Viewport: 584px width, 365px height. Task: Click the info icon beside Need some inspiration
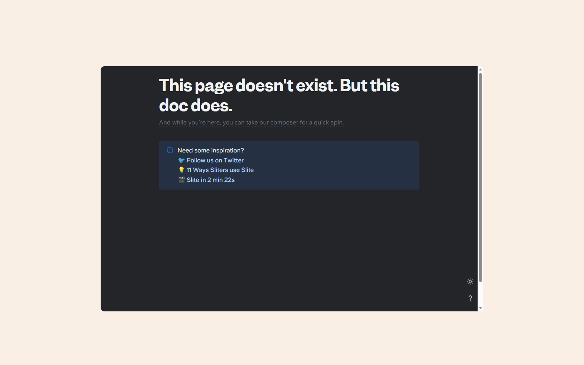170,150
